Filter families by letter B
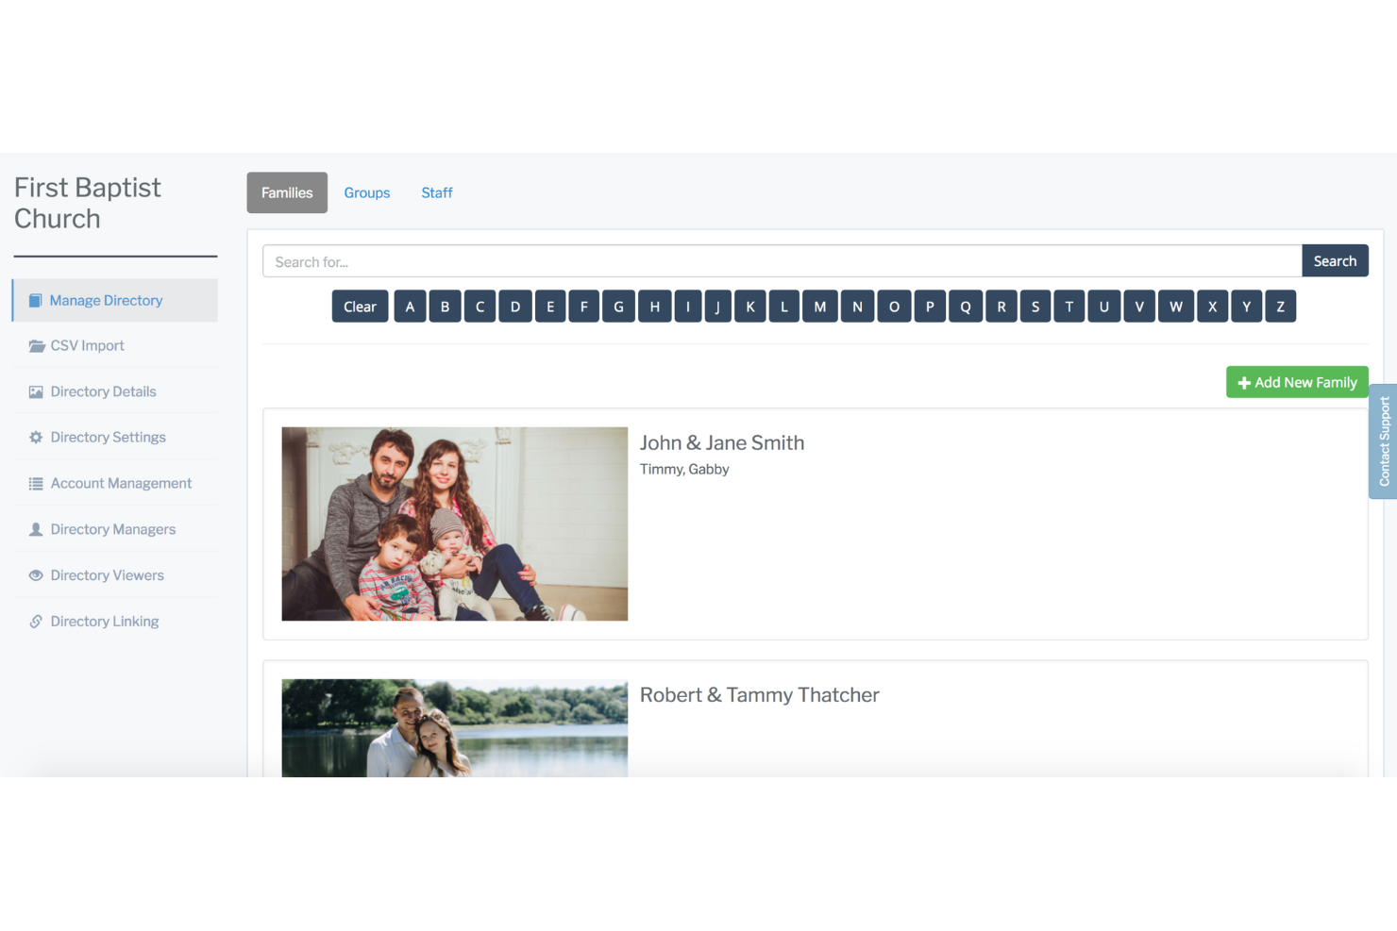The width and height of the screenshot is (1397, 931). (445, 307)
